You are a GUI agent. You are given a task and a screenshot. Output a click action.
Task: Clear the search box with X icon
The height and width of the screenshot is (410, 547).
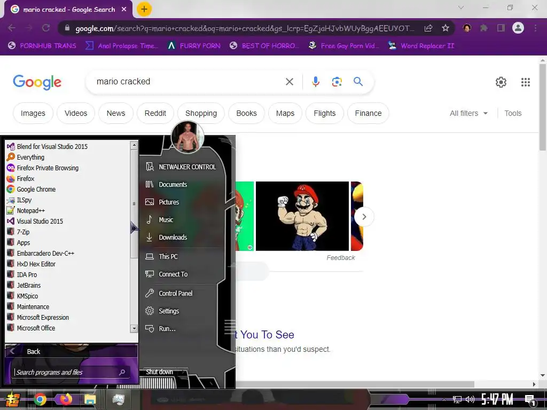pyautogui.click(x=289, y=82)
